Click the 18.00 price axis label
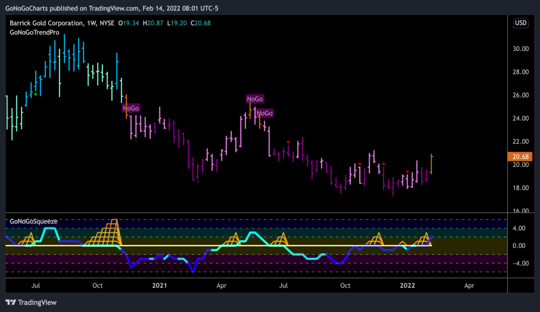540x312 pixels. click(x=520, y=188)
